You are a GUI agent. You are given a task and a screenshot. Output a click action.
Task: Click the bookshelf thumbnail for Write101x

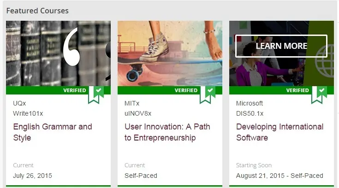point(58,53)
